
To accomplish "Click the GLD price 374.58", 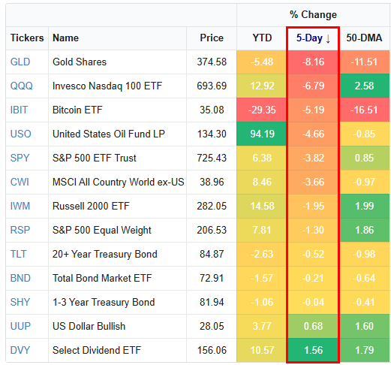I will click(212, 62).
